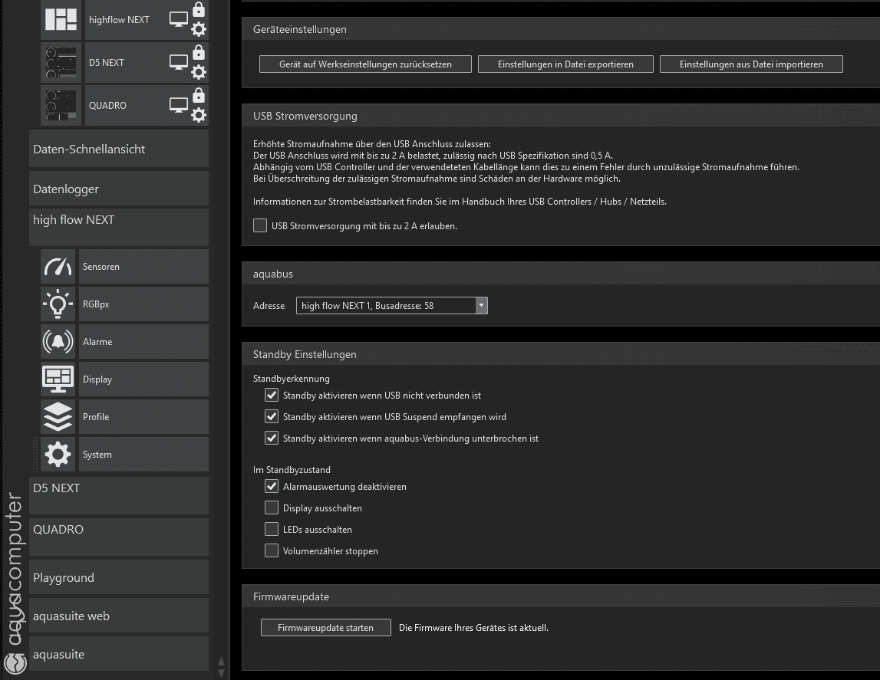Click Einstellungen aus Datei importieren
The width and height of the screenshot is (880, 680).
point(751,64)
